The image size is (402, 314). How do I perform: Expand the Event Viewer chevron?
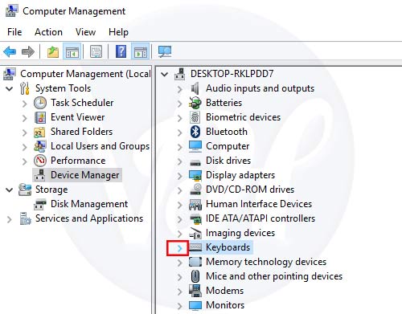[x=25, y=118]
